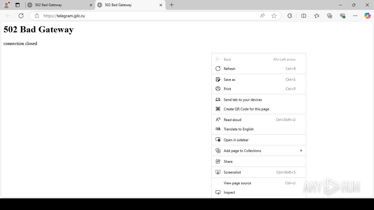This screenshot has height=210, width=374.
Task: Select Send tab to your devices
Action: click(259, 100)
